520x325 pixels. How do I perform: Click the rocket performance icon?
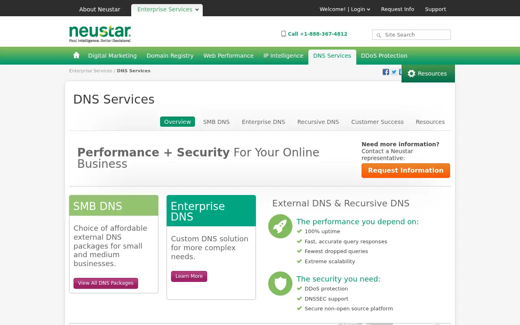[280, 226]
